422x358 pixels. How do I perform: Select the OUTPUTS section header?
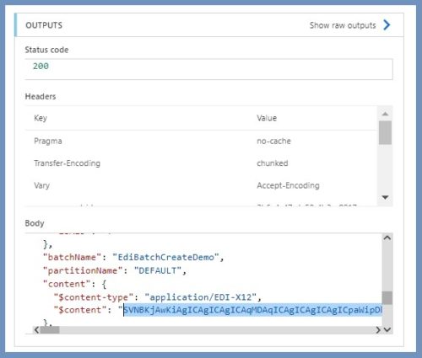coord(44,25)
